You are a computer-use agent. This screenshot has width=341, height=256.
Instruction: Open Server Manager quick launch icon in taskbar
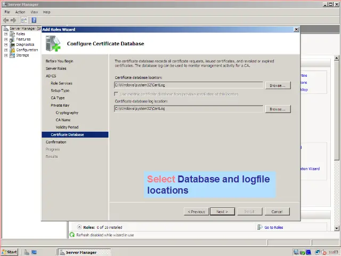tap(27, 252)
